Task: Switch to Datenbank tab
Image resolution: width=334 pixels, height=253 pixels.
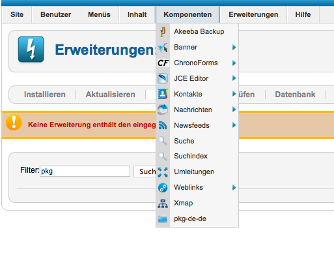Action: [295, 95]
